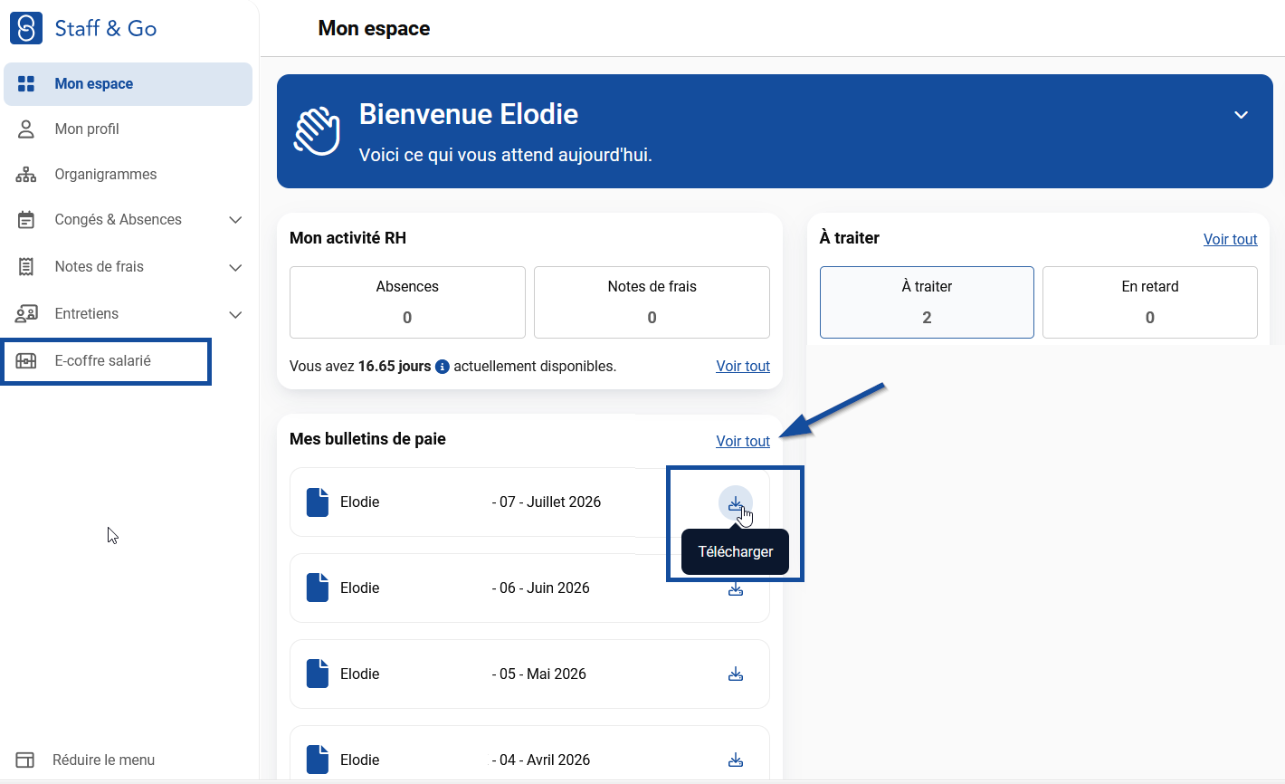Download the 04 - Avril 2026 payslip

tap(736, 760)
